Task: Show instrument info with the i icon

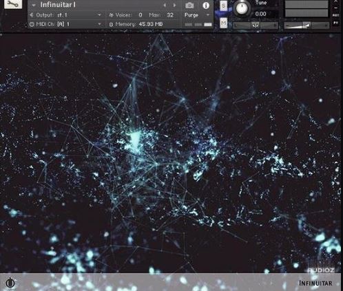Action: 206,6
